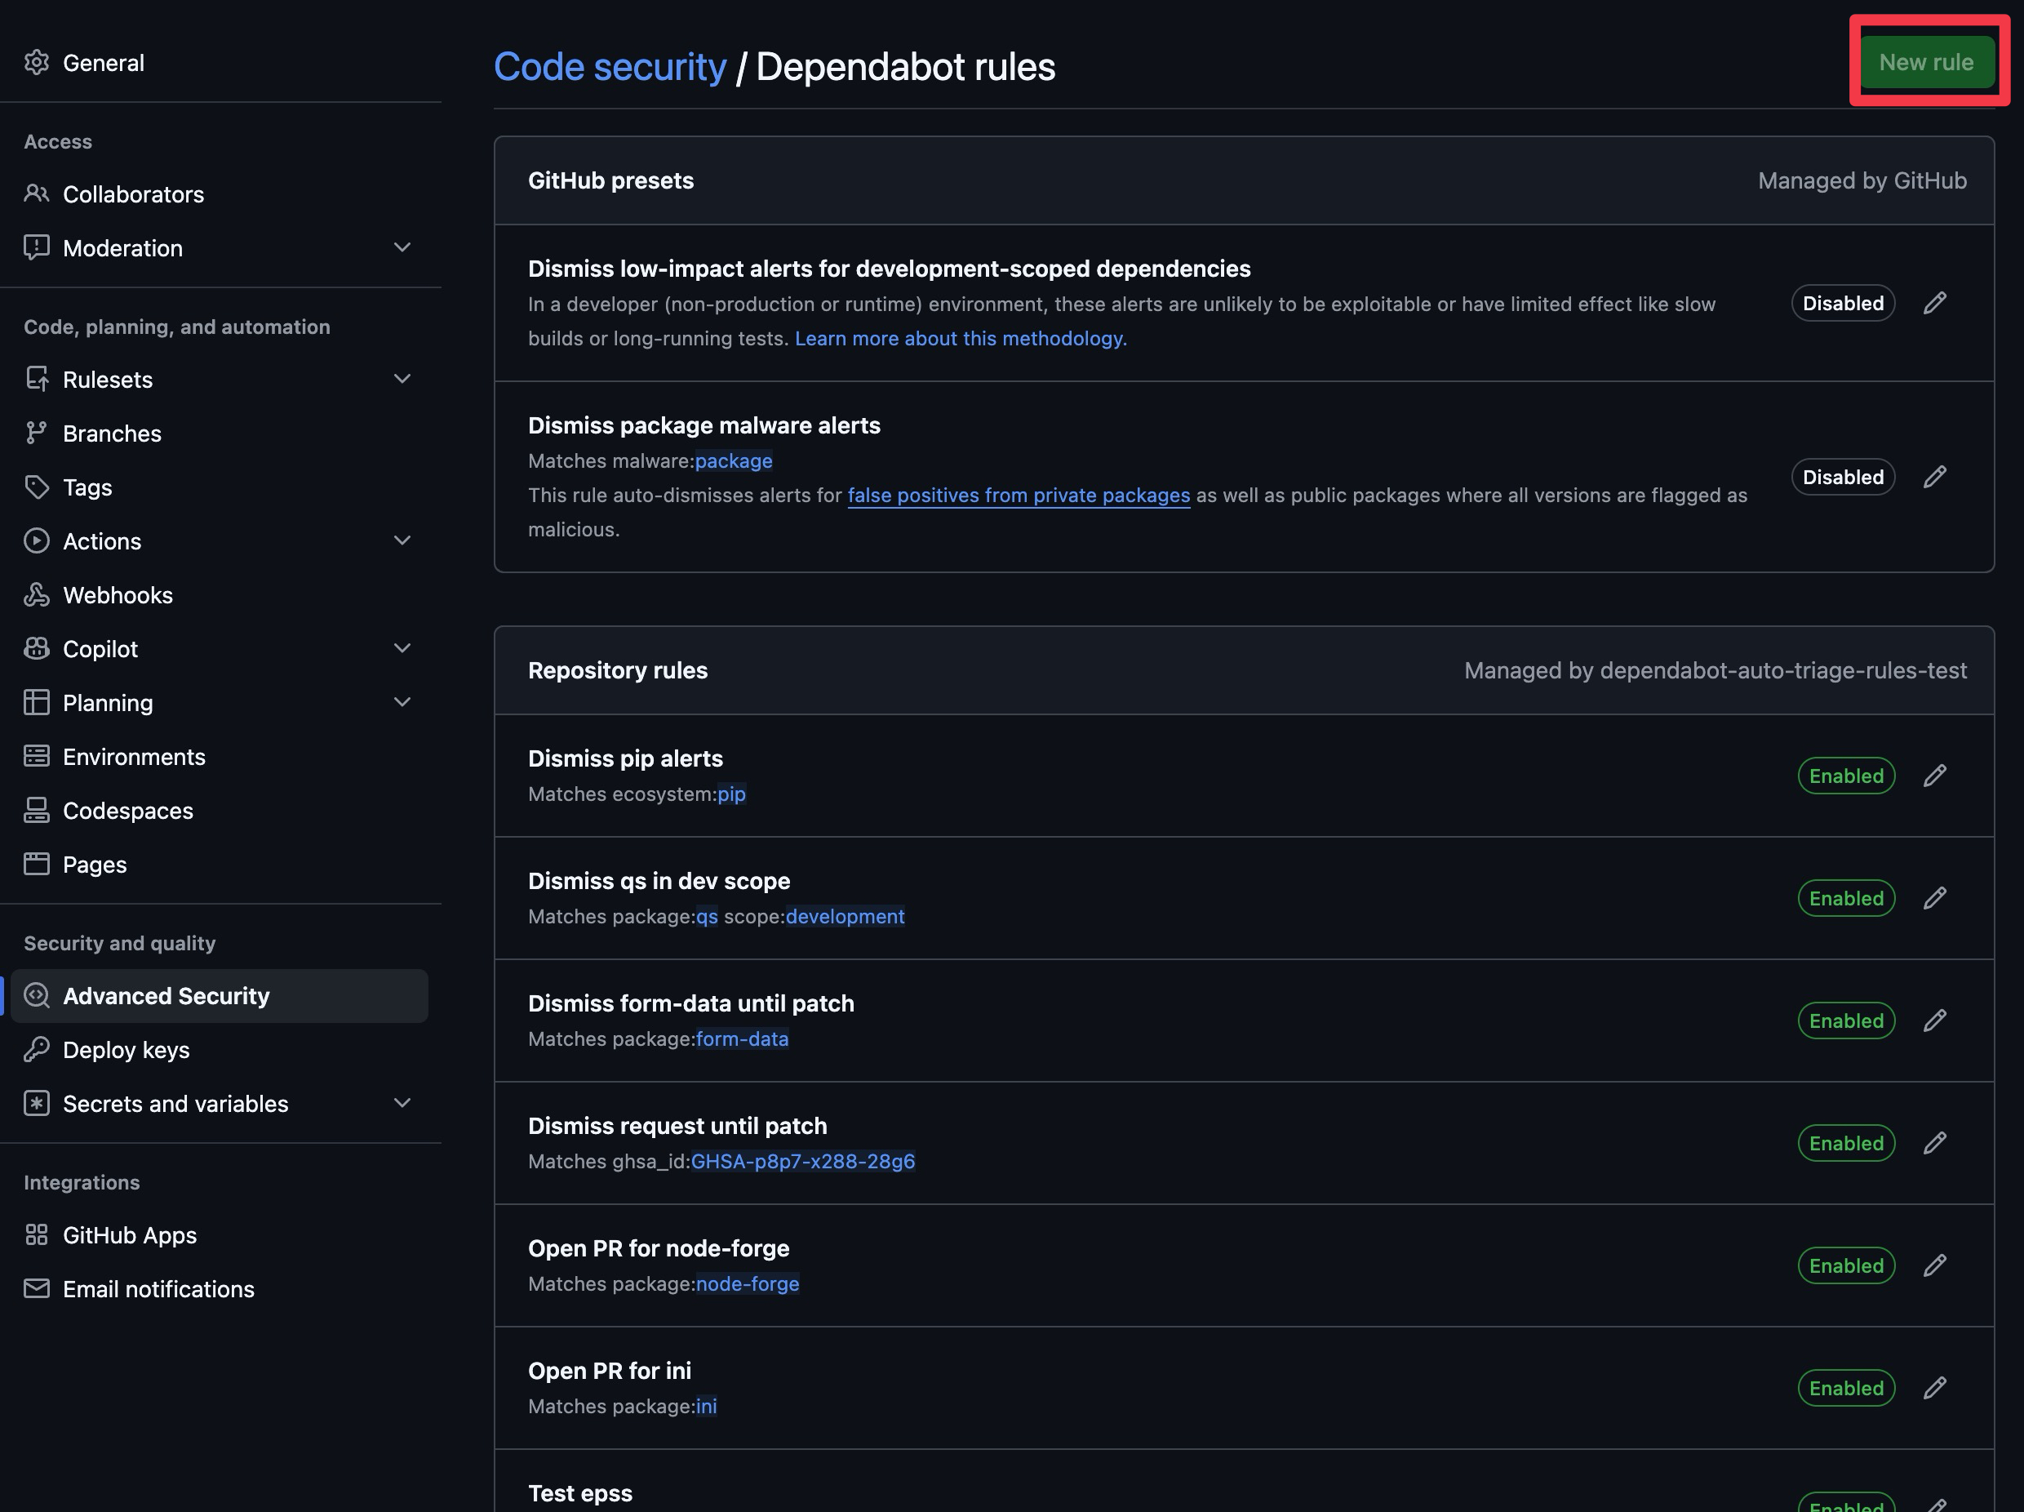Click the Rulesets icon in sidebar

[x=37, y=379]
